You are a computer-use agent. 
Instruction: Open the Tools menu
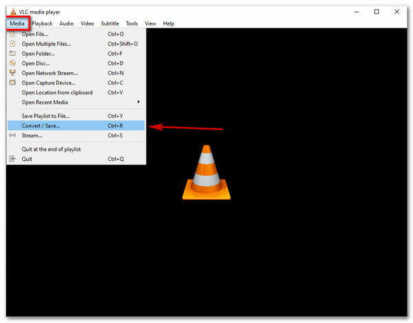pos(131,23)
